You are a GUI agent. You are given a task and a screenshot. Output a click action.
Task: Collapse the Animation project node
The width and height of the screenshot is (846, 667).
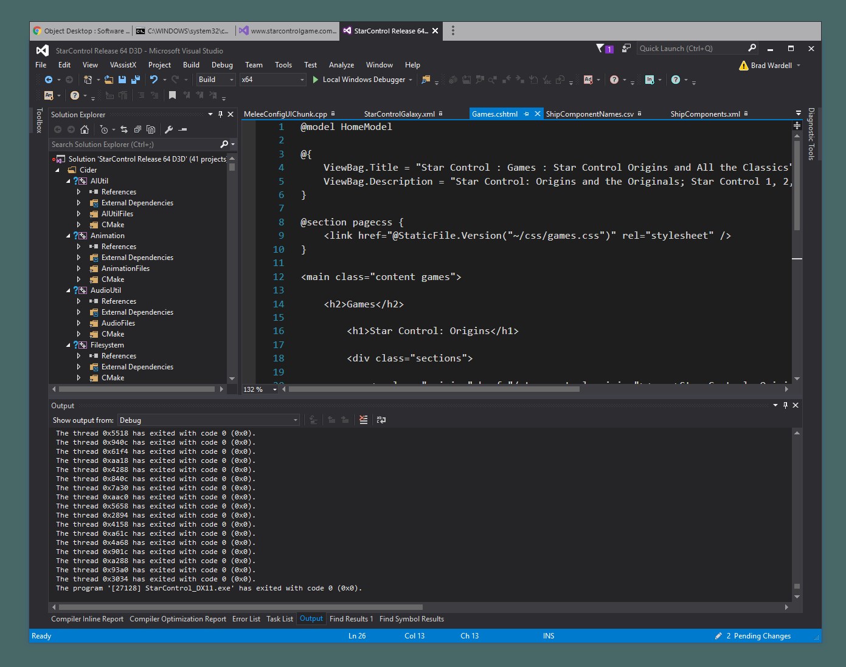tap(68, 236)
